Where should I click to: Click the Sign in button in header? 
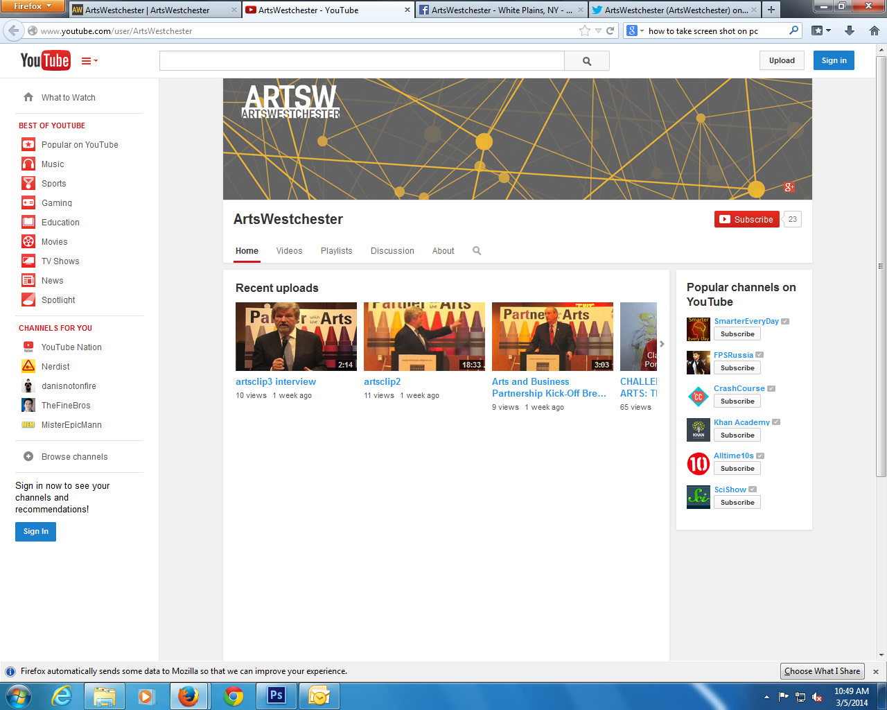[834, 60]
